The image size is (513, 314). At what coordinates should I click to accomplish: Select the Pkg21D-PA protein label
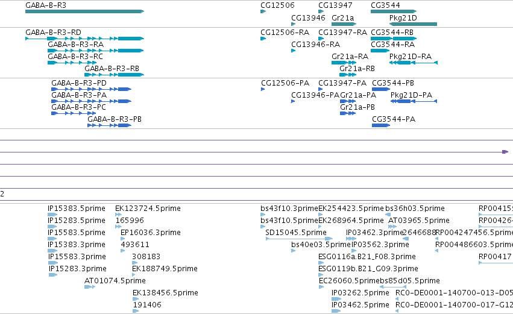[x=411, y=95]
